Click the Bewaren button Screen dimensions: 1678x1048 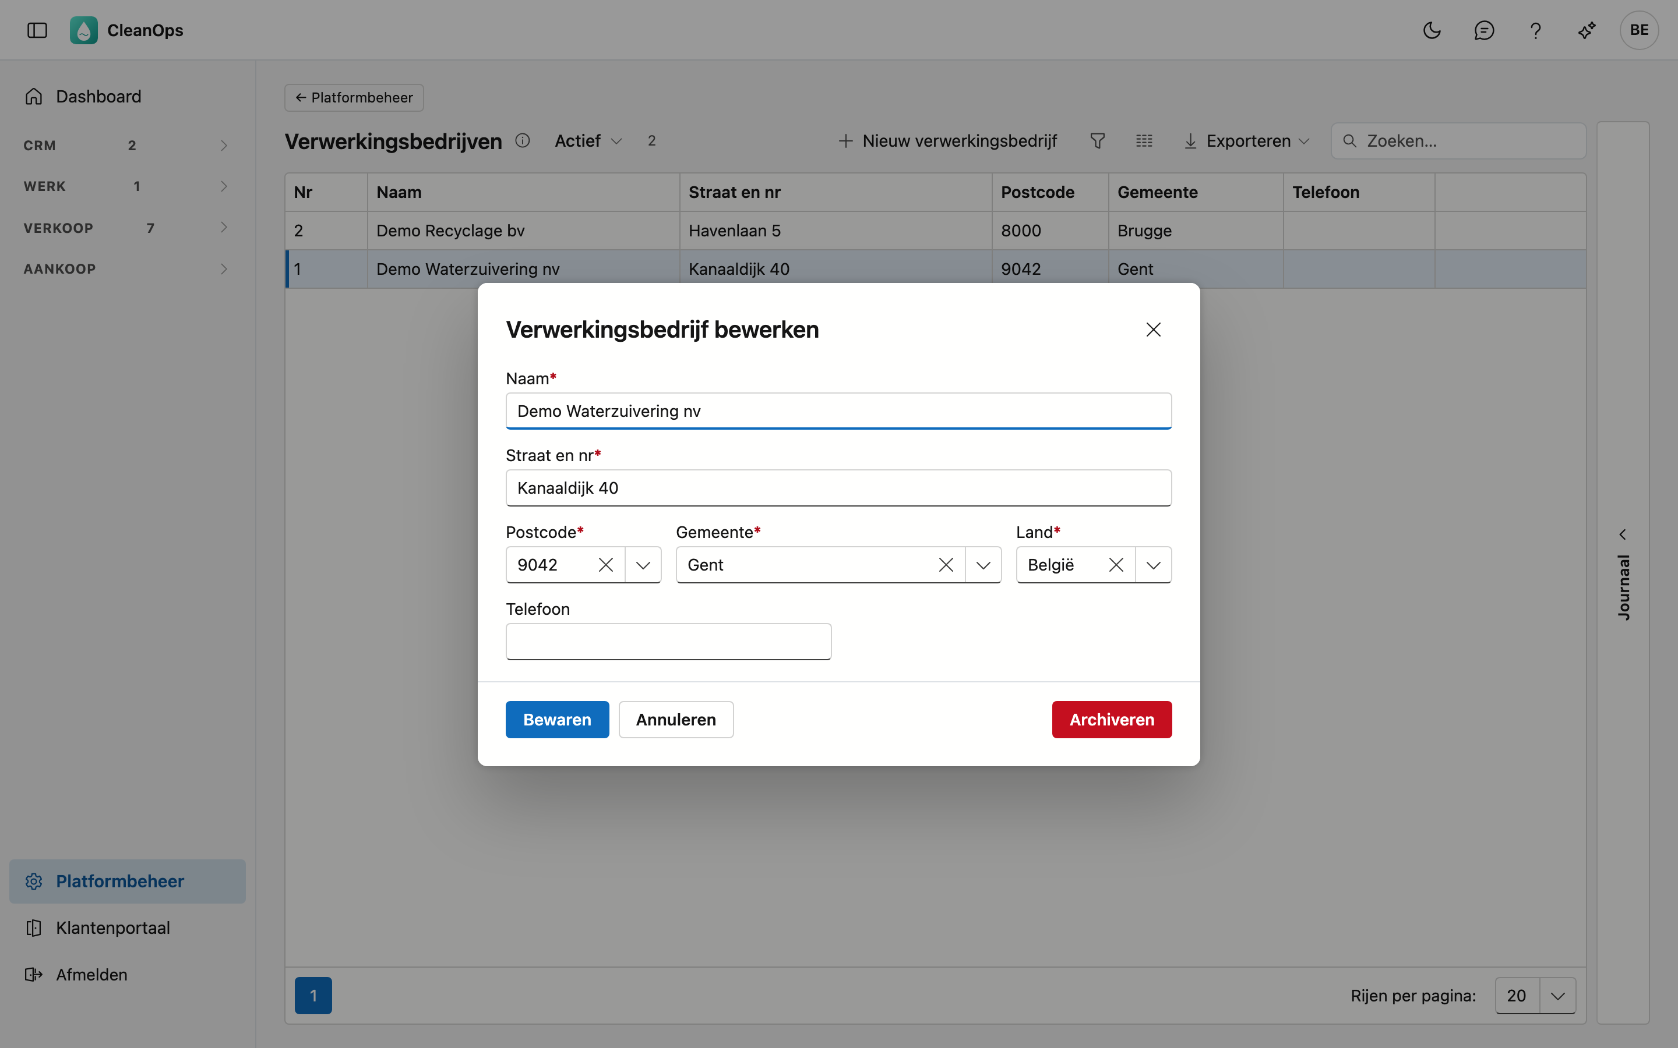557,720
